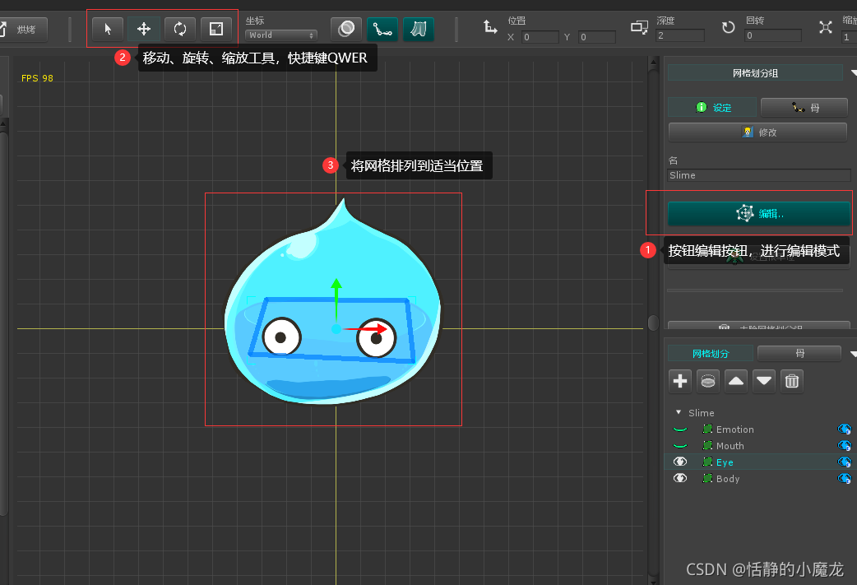Select Eye in the hierarchy
This screenshot has height=585, width=857.
(725, 462)
